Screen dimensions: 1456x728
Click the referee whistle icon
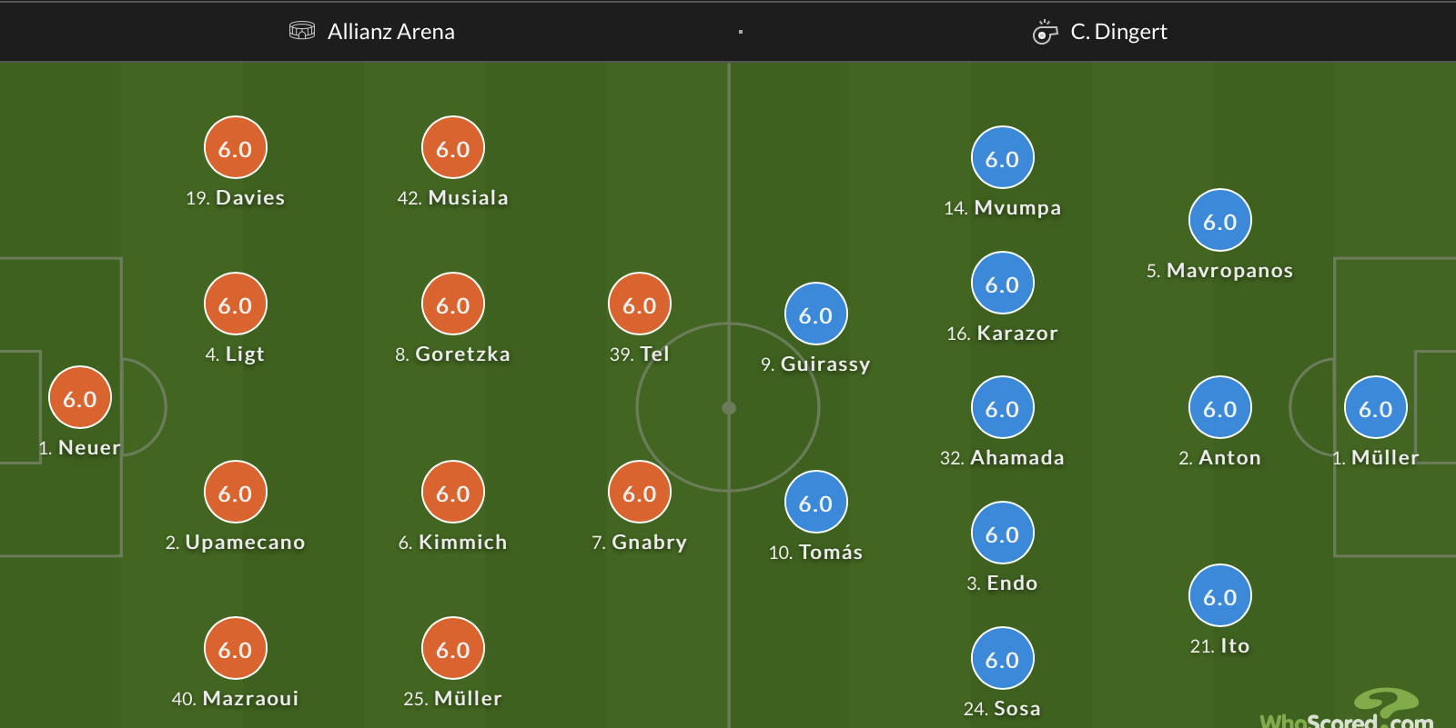pyautogui.click(x=1045, y=33)
